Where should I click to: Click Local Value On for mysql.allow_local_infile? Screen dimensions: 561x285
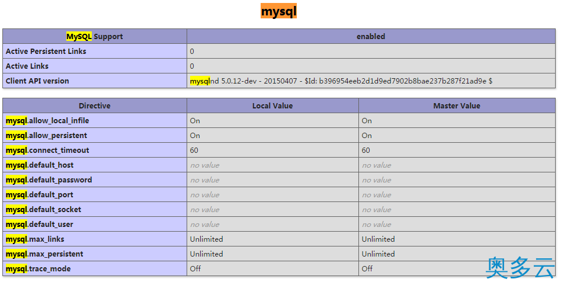click(x=195, y=121)
